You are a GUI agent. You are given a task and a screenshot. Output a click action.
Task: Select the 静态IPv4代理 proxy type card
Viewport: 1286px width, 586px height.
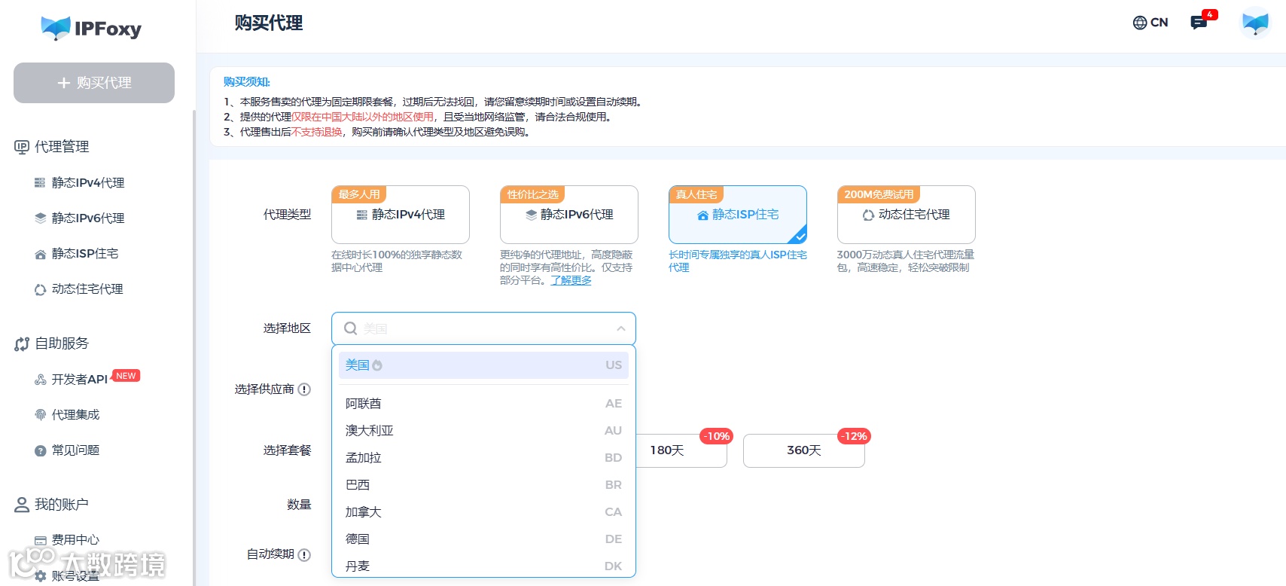pos(401,215)
